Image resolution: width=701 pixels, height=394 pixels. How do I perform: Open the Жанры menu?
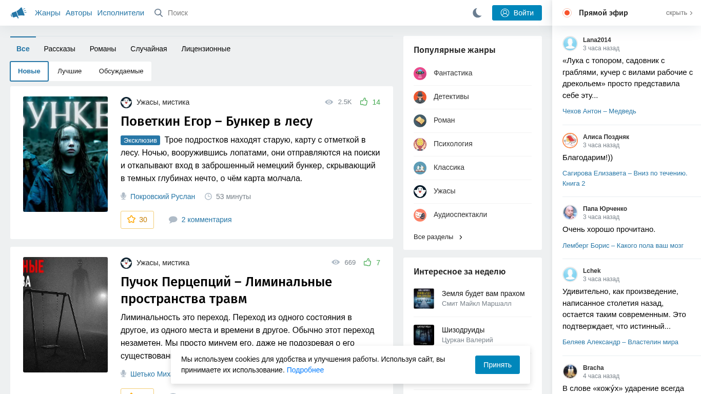[48, 13]
